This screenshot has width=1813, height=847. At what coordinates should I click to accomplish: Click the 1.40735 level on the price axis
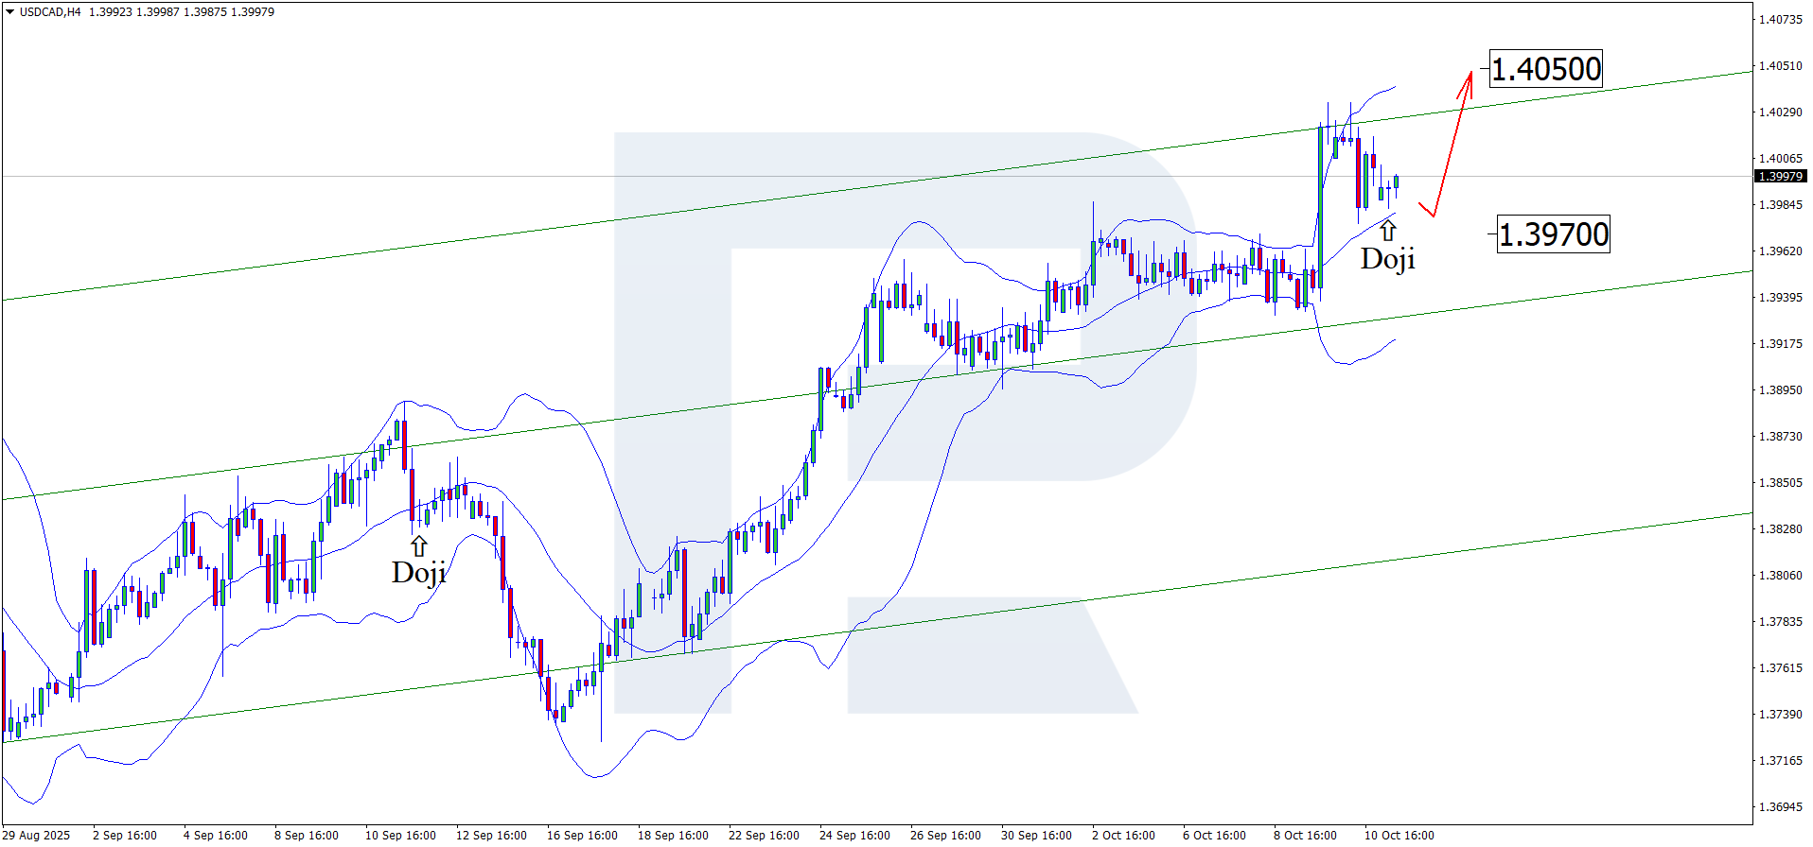tap(1780, 19)
